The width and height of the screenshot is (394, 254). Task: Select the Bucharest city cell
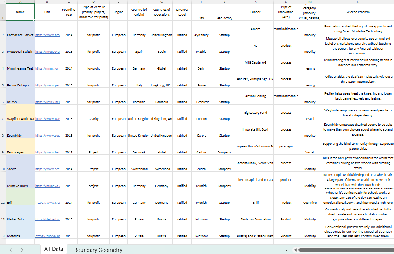click(x=201, y=96)
